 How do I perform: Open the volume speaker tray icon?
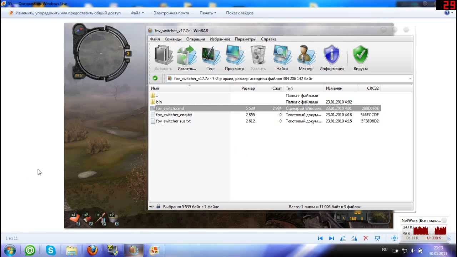[413, 251]
